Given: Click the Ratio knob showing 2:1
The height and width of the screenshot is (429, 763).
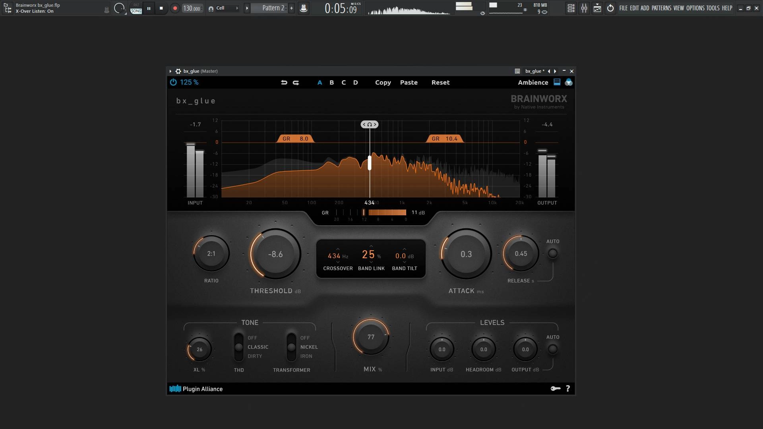Looking at the screenshot, I should click(211, 253).
